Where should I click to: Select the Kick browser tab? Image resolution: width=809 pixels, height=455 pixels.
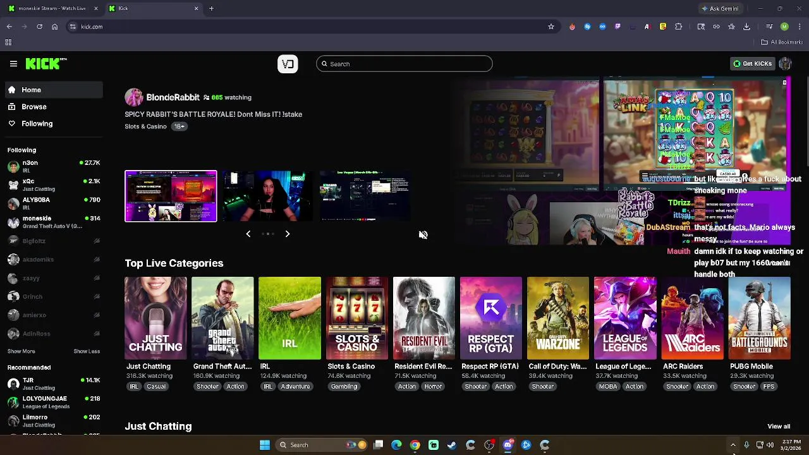click(154, 8)
